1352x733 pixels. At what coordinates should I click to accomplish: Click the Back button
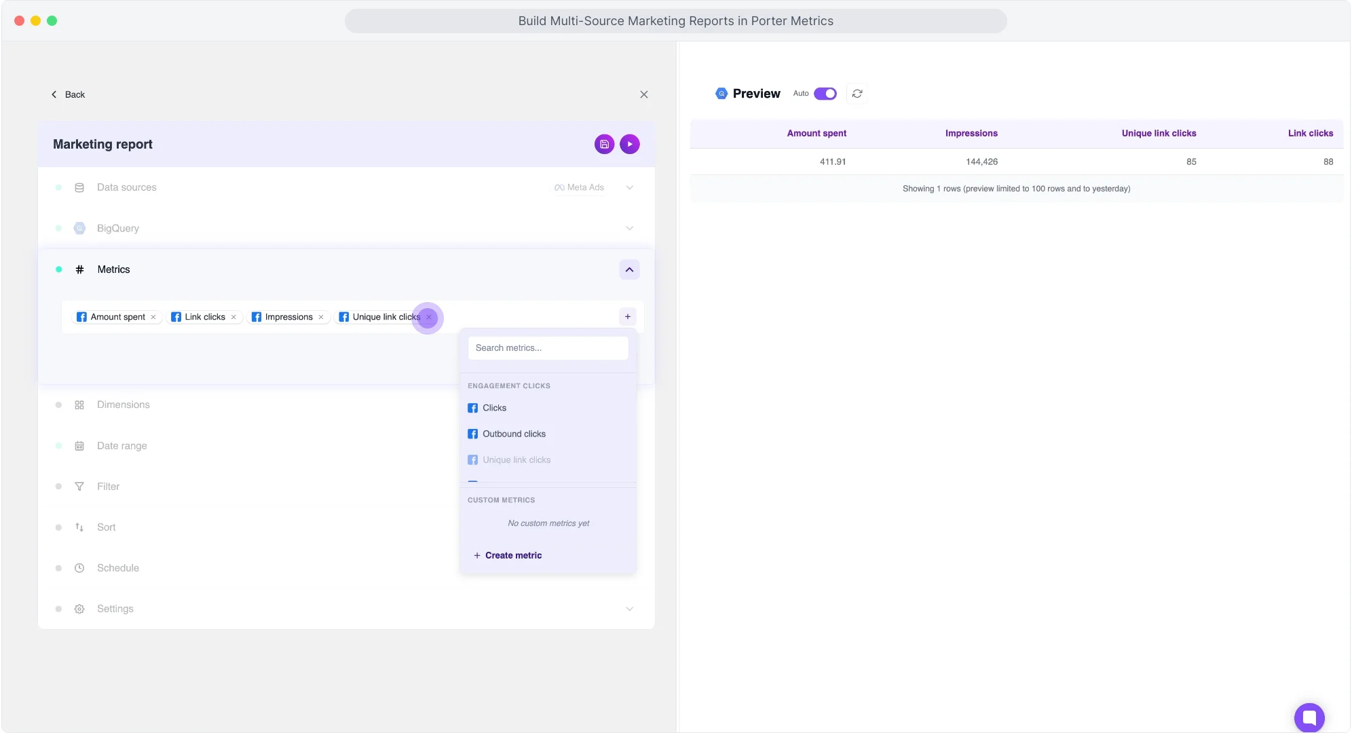tap(68, 94)
